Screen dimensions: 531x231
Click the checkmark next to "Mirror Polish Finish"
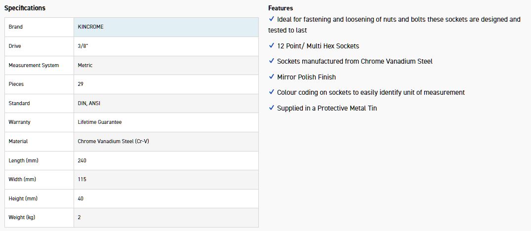coord(272,77)
